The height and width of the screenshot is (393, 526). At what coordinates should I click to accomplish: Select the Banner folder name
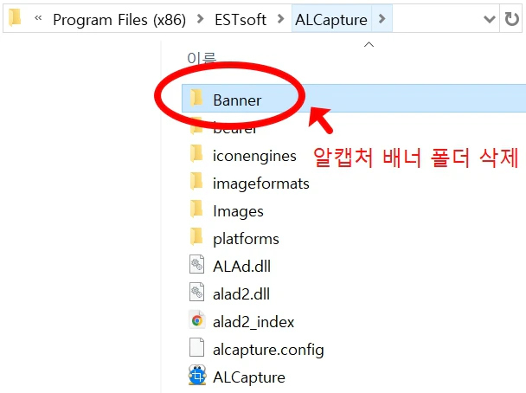237,100
